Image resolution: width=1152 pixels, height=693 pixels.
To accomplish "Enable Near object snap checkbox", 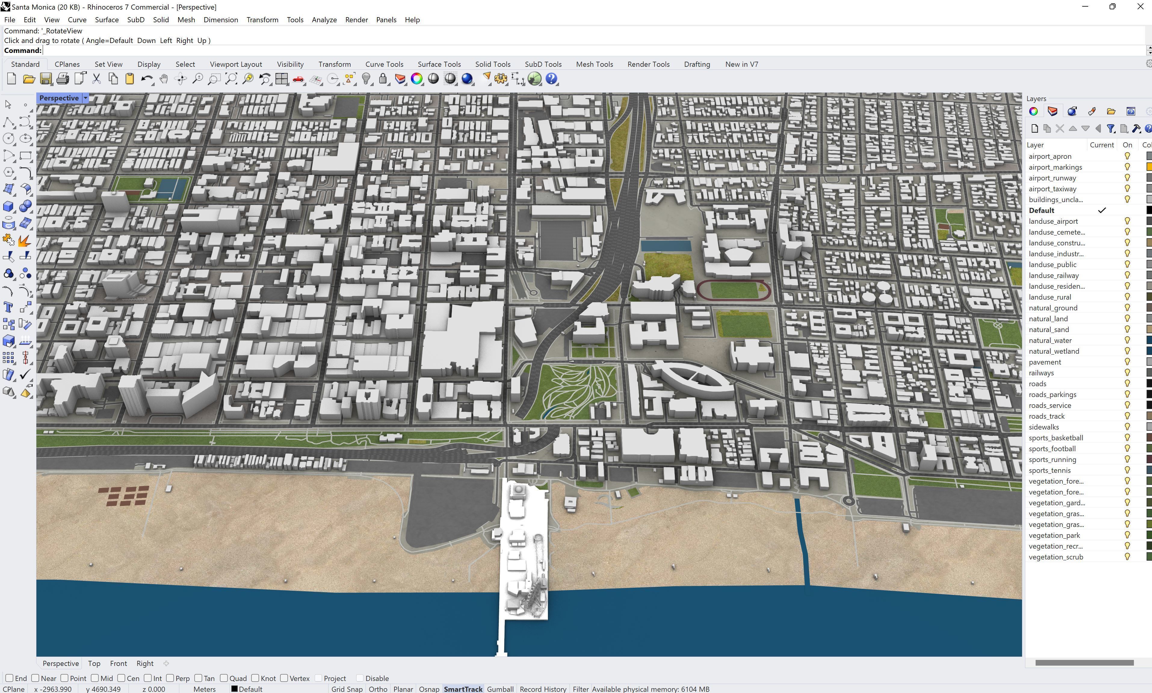I will pyautogui.click(x=35, y=678).
